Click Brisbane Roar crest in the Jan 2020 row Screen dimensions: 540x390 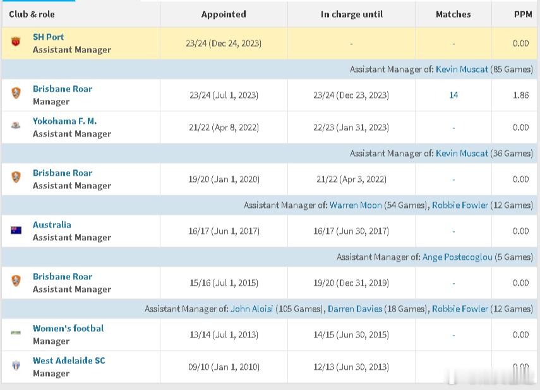pyautogui.click(x=16, y=177)
